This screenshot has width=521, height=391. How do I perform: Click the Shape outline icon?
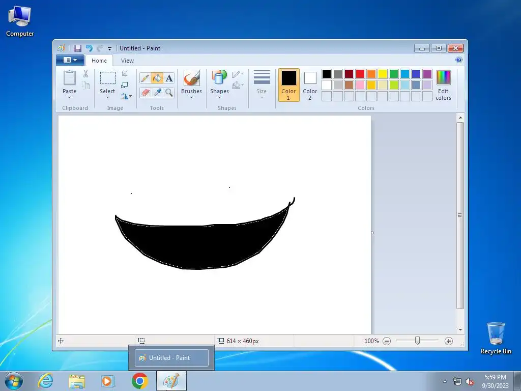pos(236,74)
